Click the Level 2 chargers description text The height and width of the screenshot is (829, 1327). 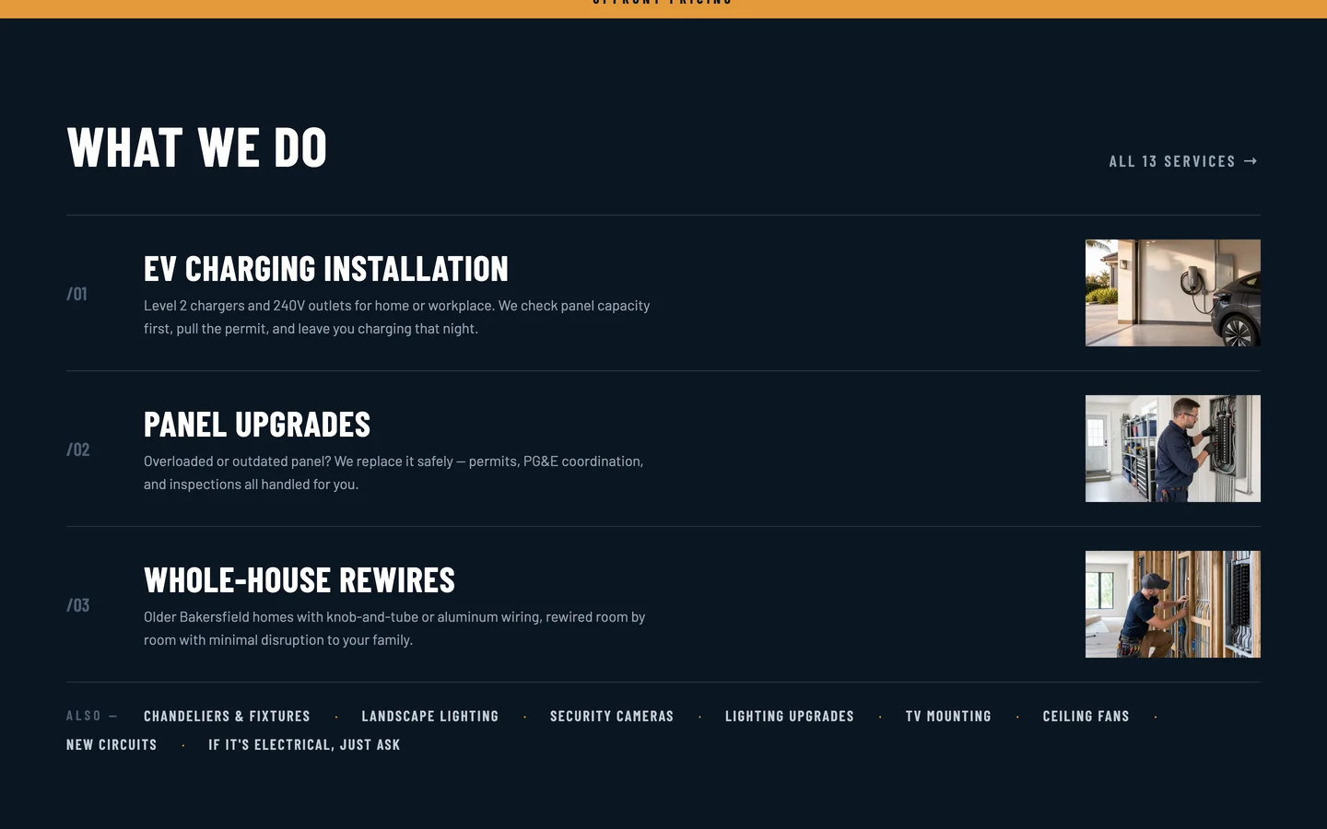[397, 317]
